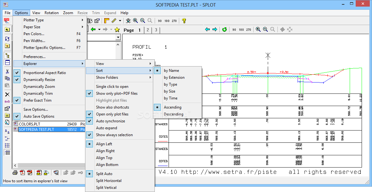
Task: Click zoom out magnifier on top toolbar
Action: point(143,21)
